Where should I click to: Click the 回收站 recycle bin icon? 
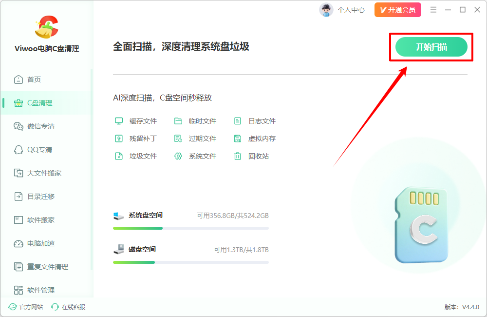pyautogui.click(x=238, y=156)
